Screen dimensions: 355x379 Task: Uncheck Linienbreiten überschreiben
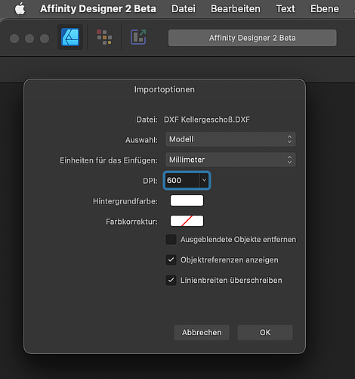pos(171,280)
